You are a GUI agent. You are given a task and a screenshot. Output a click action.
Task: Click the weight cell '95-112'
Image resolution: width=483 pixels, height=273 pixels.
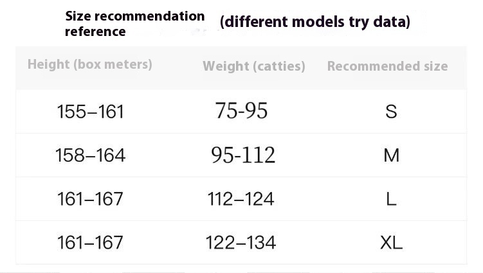tap(243, 155)
